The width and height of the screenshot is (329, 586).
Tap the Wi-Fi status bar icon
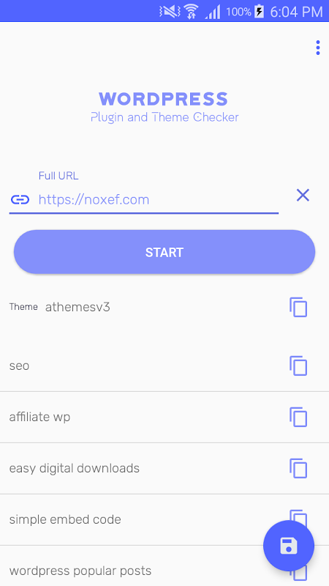[191, 12]
